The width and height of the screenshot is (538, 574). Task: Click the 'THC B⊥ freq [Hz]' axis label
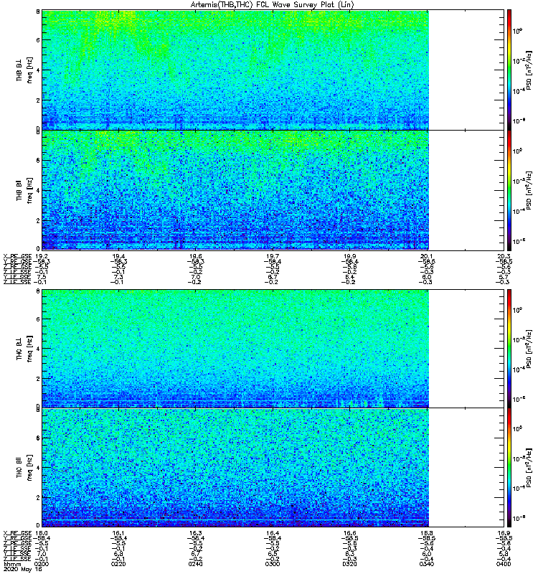click(x=24, y=349)
